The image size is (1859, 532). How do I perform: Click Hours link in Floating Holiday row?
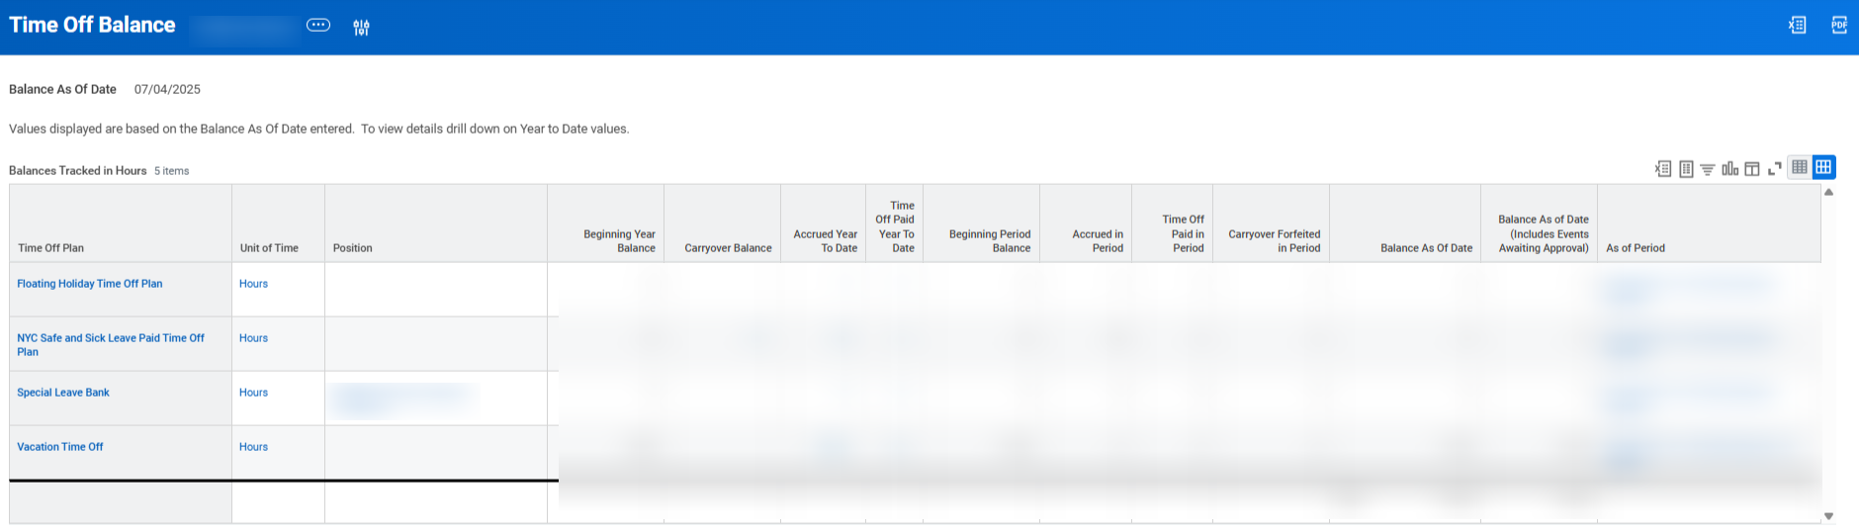253,284
